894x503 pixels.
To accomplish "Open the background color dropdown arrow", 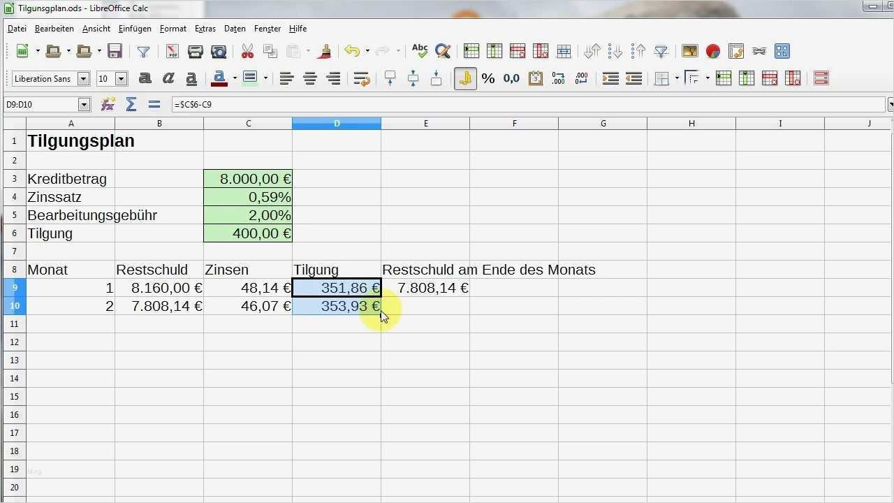I will 265,79.
